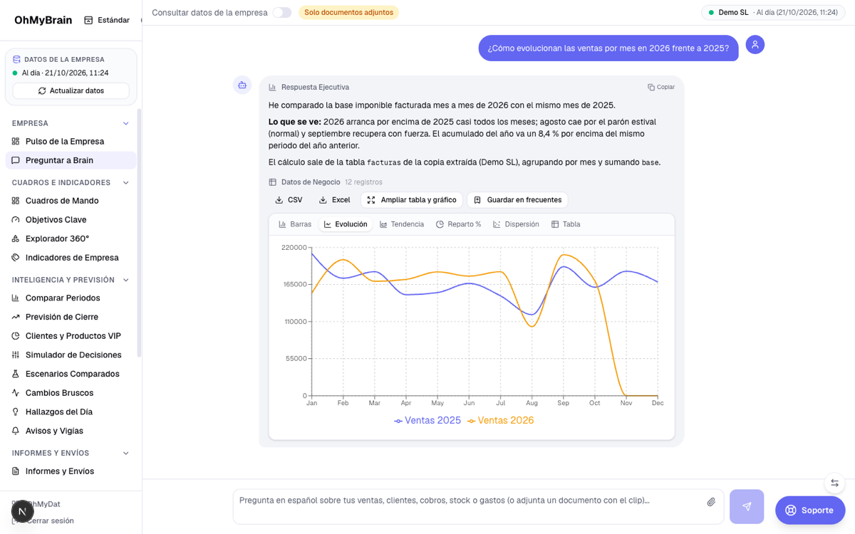Click the Respuesta Ejecutiva chart icon
The width and height of the screenshot is (855, 534).
pyautogui.click(x=272, y=88)
